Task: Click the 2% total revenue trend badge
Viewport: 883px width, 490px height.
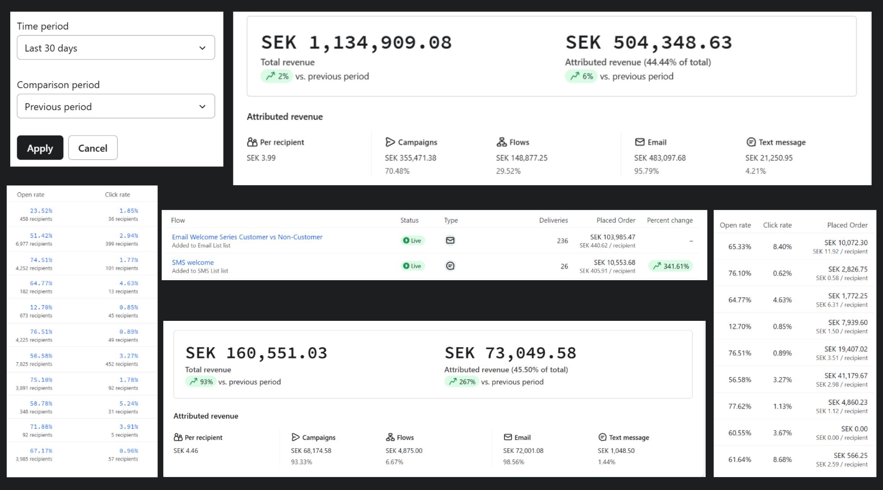Action: (x=277, y=76)
